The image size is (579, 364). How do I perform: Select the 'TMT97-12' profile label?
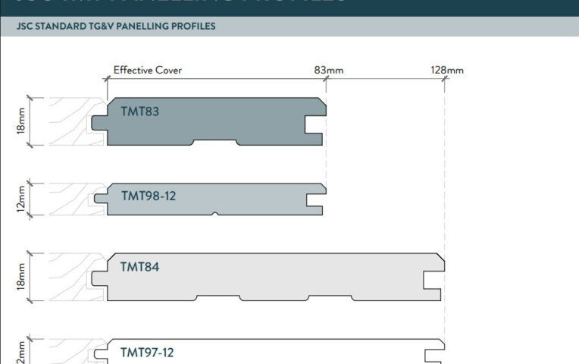[147, 353]
